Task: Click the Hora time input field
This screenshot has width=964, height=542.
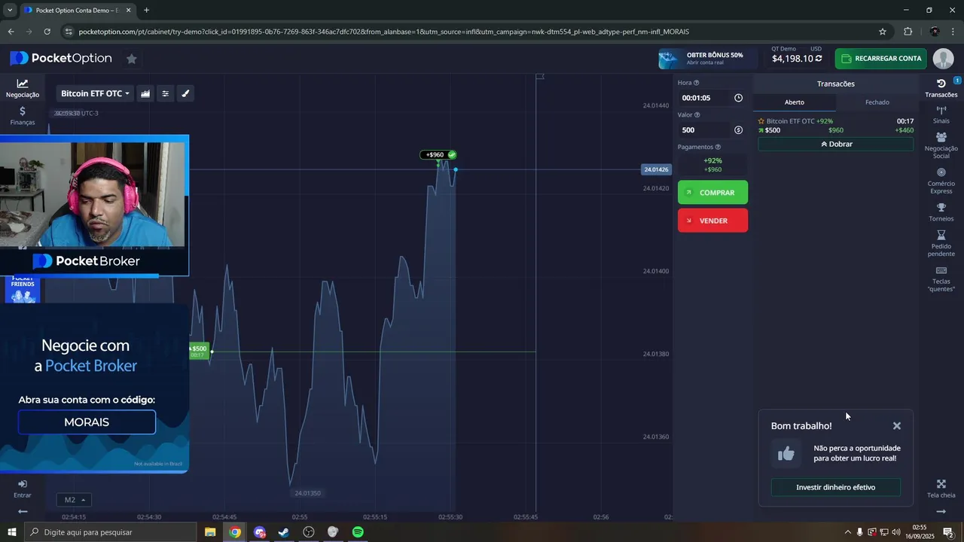Action: tap(704, 98)
